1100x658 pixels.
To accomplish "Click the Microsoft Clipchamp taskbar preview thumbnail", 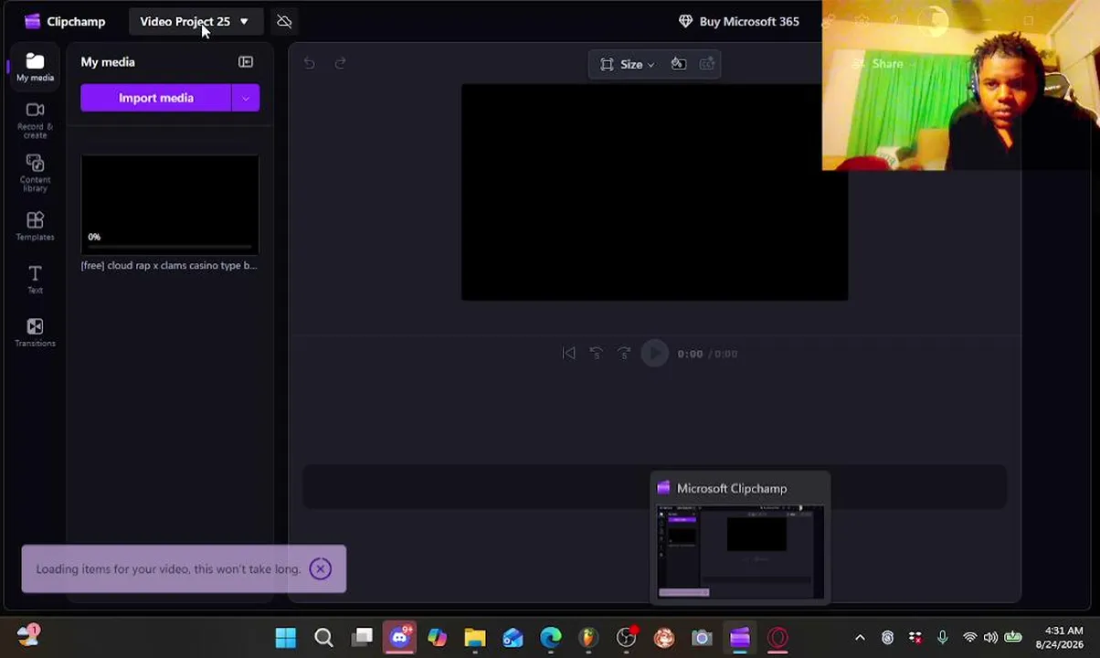I will (741, 551).
